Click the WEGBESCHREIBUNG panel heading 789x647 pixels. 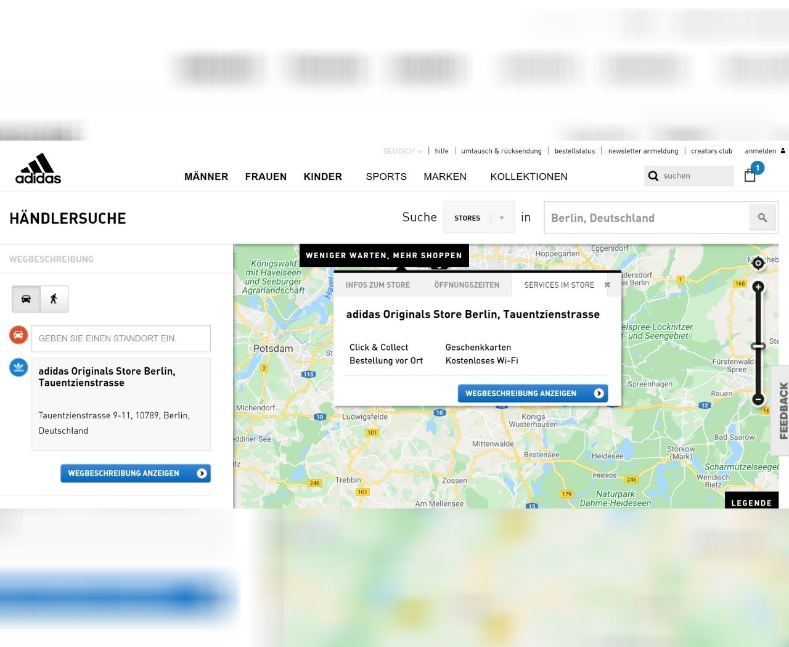(51, 259)
